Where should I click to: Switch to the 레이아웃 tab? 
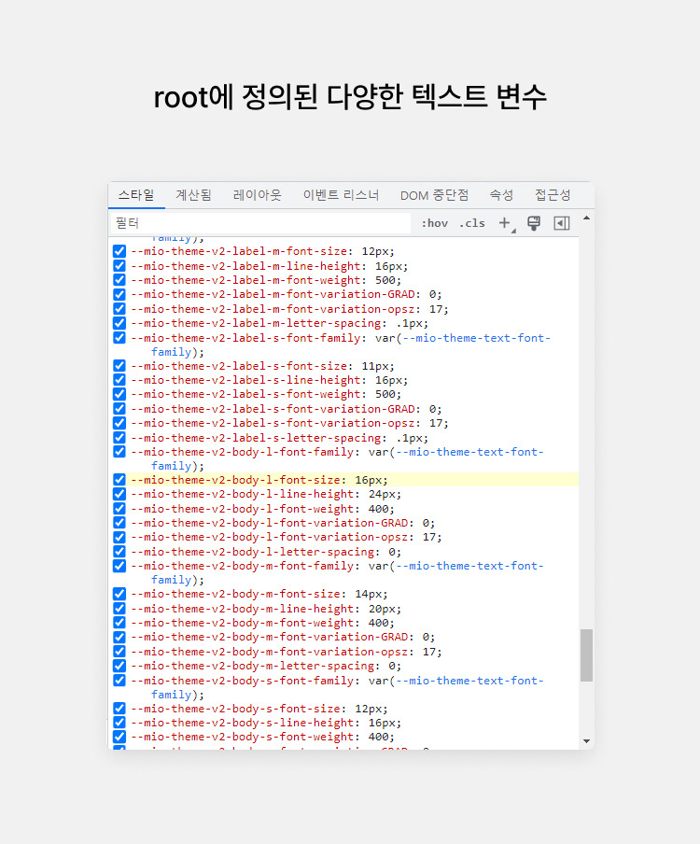(258, 195)
